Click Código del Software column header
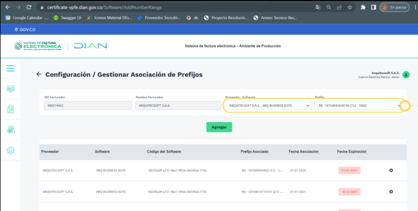 tap(163, 152)
